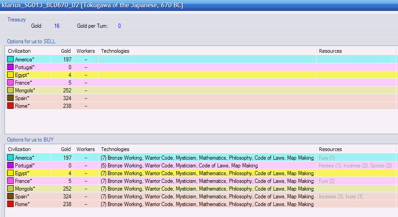Select America name in SELL list
Viewport: 398px width, 217px height.
click(x=25, y=60)
